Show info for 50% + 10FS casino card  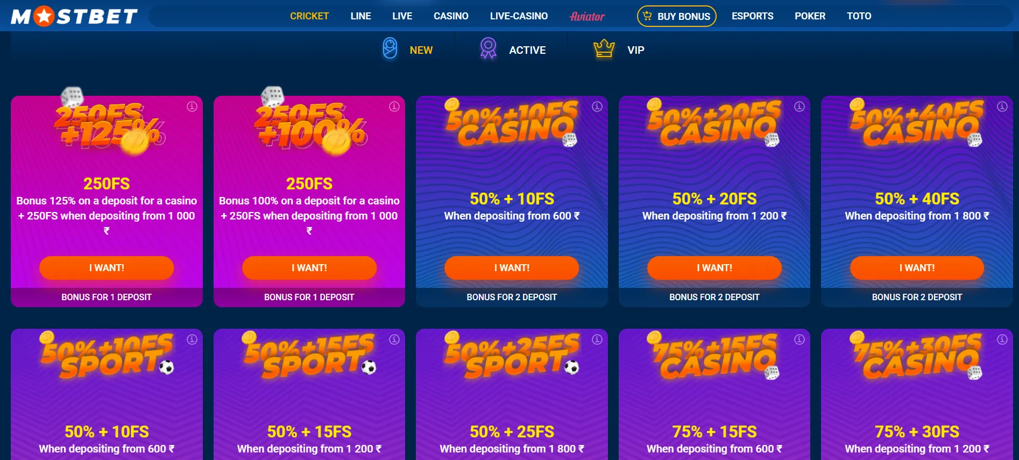pyautogui.click(x=597, y=107)
